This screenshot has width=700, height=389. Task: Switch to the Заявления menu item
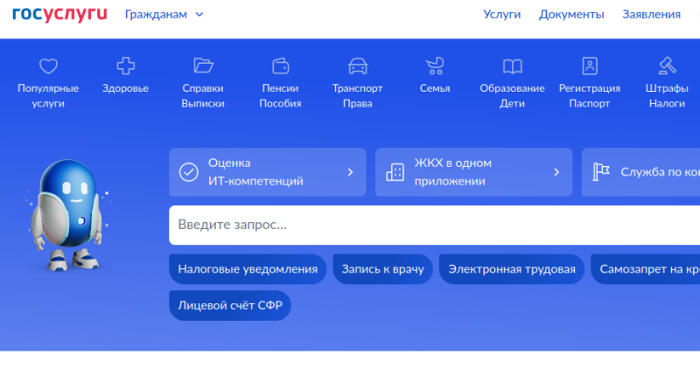coord(651,14)
